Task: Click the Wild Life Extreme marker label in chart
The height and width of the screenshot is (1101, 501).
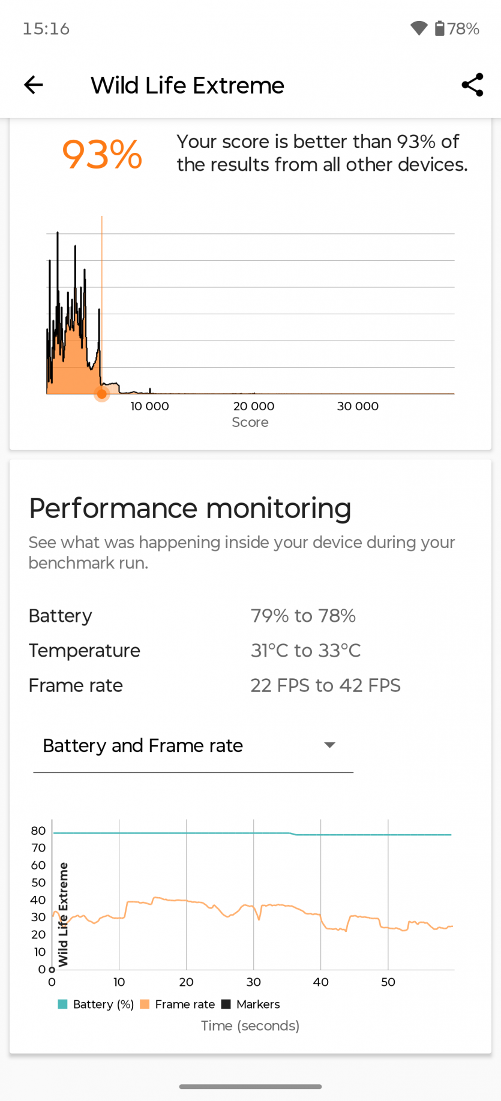Action: [63, 914]
